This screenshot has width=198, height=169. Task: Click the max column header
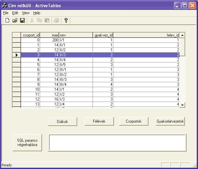(x=50, y=35)
